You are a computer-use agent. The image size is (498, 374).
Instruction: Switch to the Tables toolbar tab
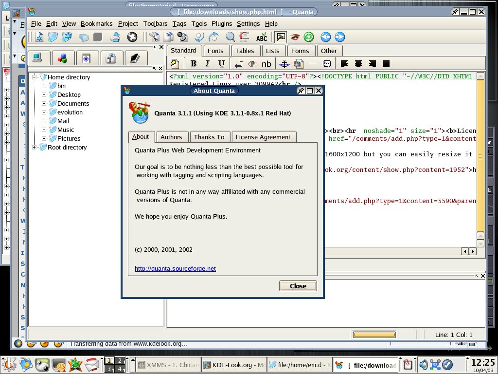click(245, 51)
